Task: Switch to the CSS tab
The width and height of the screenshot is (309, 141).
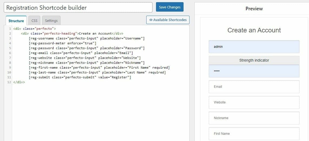Action: 34,21
